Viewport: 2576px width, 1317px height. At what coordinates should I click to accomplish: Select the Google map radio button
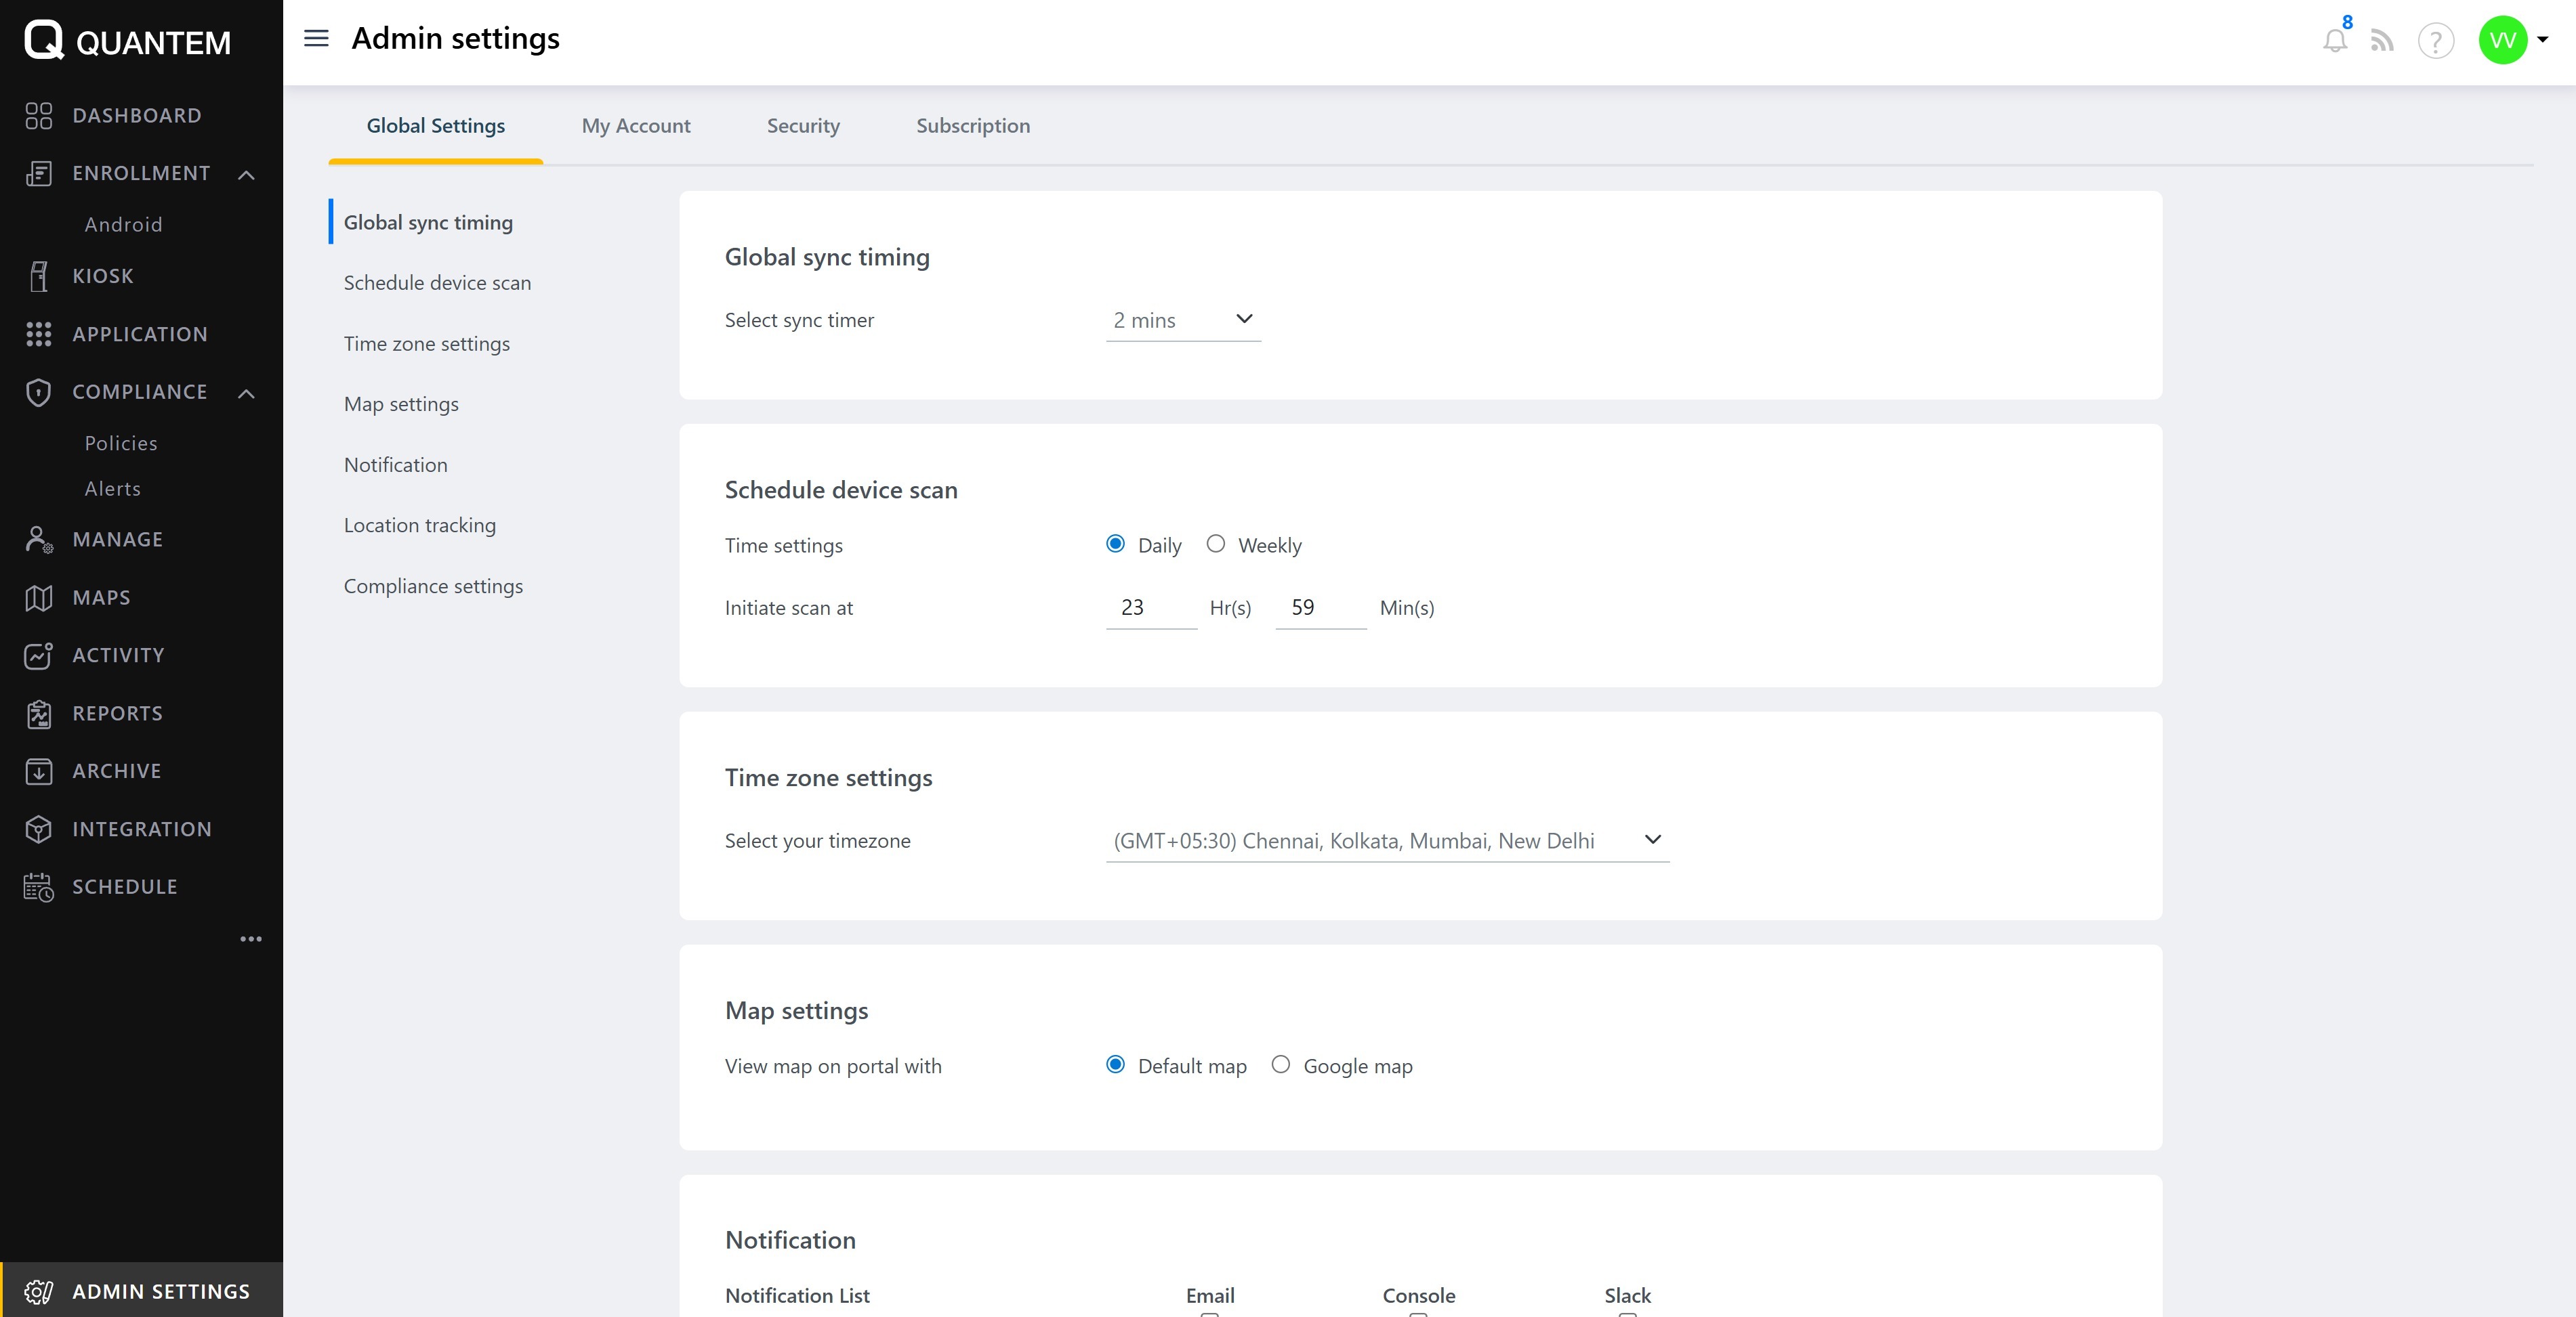coord(1280,1064)
